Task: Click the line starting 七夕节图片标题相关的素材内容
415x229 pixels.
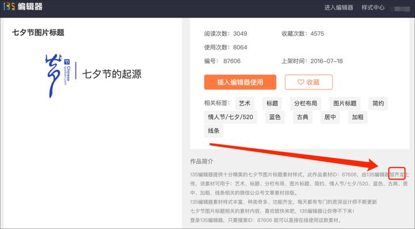Action: coord(272,211)
